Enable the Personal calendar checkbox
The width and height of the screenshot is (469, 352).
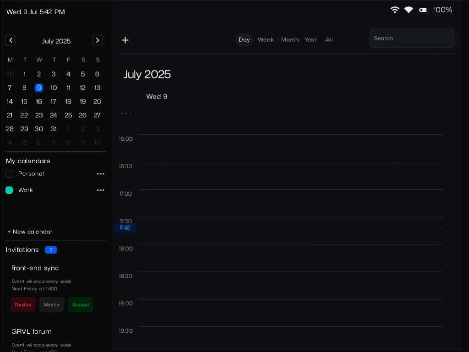click(9, 174)
